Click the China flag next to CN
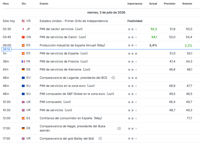Screen dimensions: 200x145 click(x=23, y=37)
